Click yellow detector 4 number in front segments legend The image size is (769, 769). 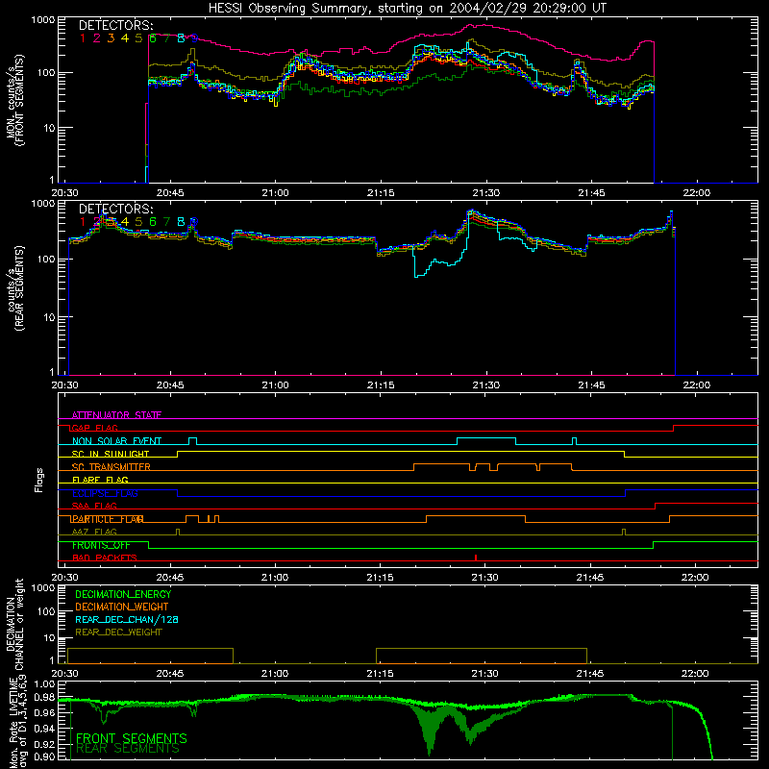click(125, 38)
